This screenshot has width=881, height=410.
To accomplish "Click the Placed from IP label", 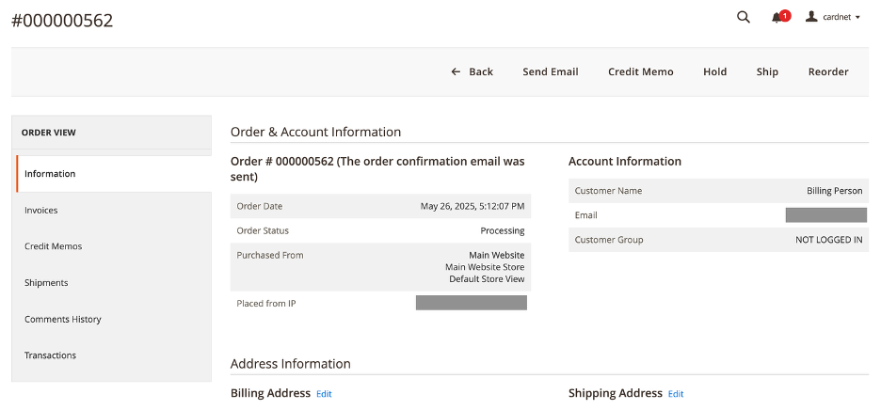I will click(x=266, y=304).
